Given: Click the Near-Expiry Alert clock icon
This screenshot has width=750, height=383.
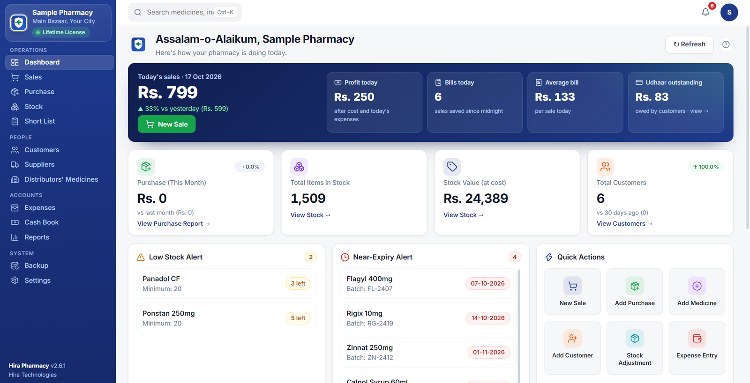Looking at the screenshot, I should (345, 257).
